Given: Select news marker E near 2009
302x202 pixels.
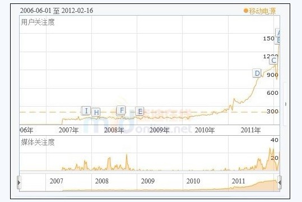Looking at the screenshot, I should (x=140, y=111).
